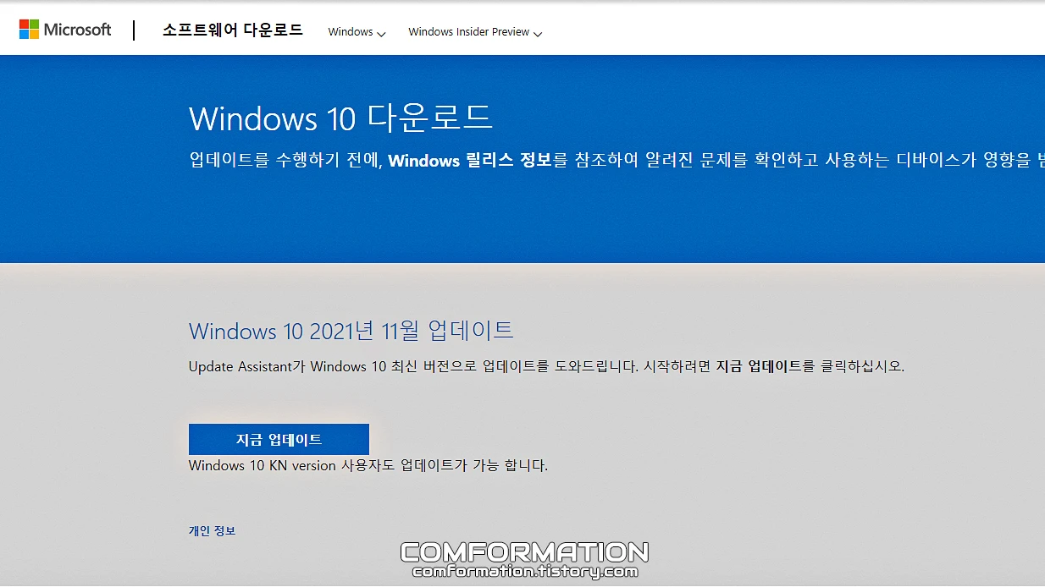Open the 개인 정보 link

point(212,531)
